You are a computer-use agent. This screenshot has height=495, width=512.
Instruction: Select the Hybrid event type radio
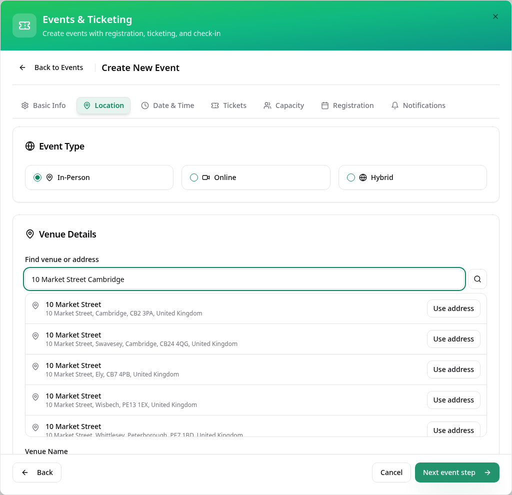coord(351,177)
